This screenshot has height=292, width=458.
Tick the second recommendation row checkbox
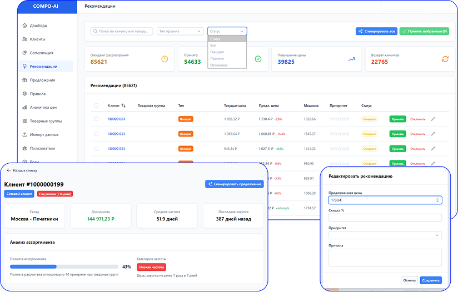click(x=97, y=134)
